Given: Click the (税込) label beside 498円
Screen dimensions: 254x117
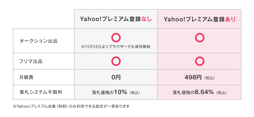Looking at the screenshot, I should click(209, 78).
